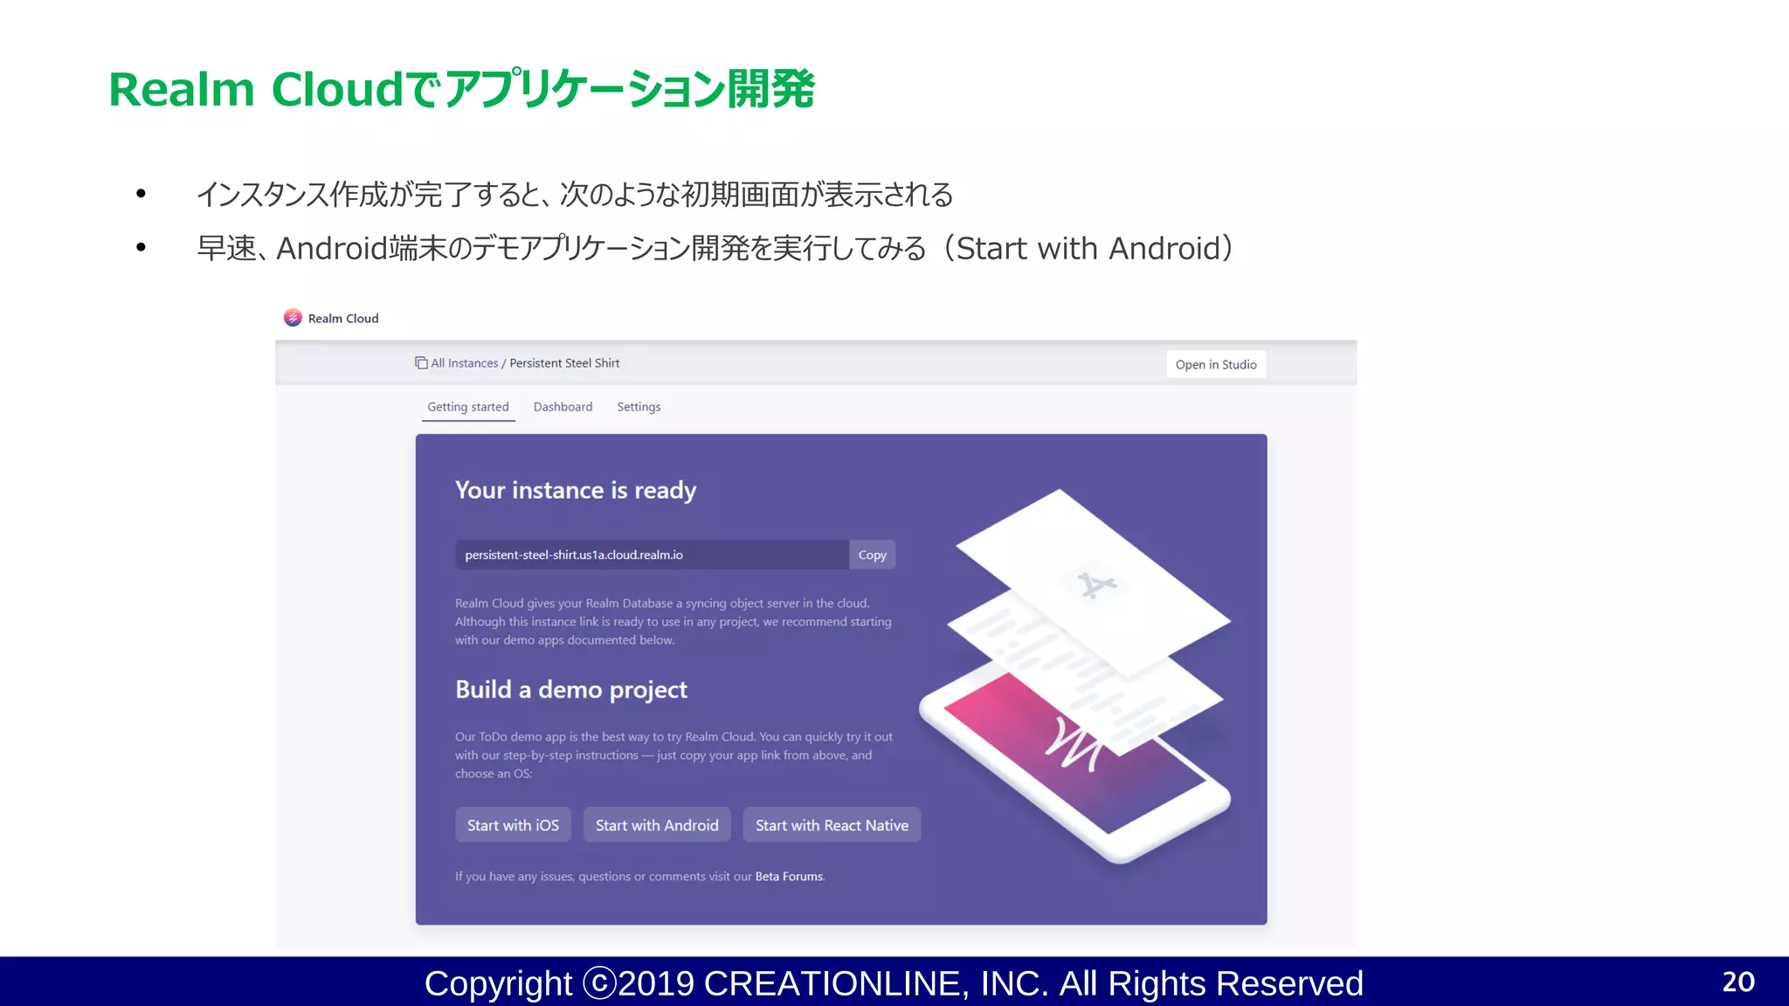Switch to the Getting started tab
The image size is (1789, 1006).
468,407
